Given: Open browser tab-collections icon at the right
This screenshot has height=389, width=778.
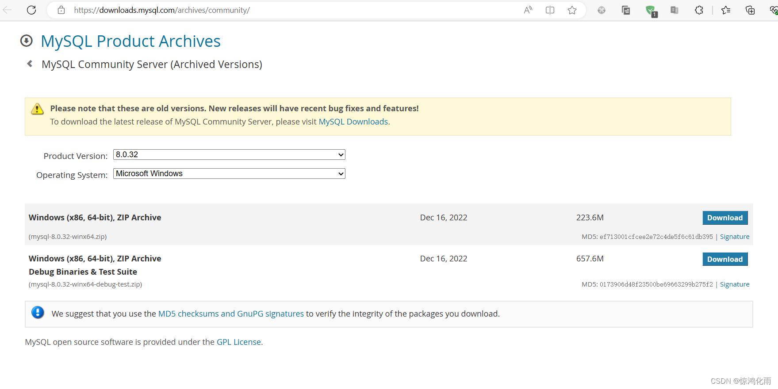Looking at the screenshot, I should click(750, 10).
